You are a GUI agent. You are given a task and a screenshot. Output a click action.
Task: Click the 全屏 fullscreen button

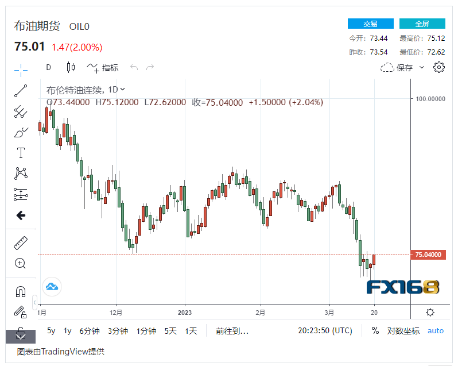422,24
